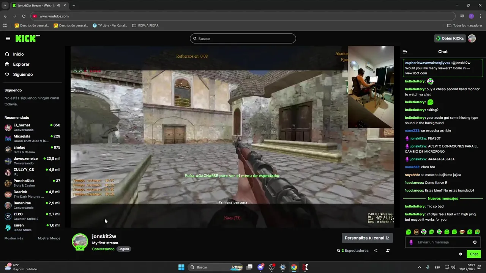The width and height of the screenshot is (486, 273).
Task: Open Todos los marcadores folder
Action: tap(465, 25)
